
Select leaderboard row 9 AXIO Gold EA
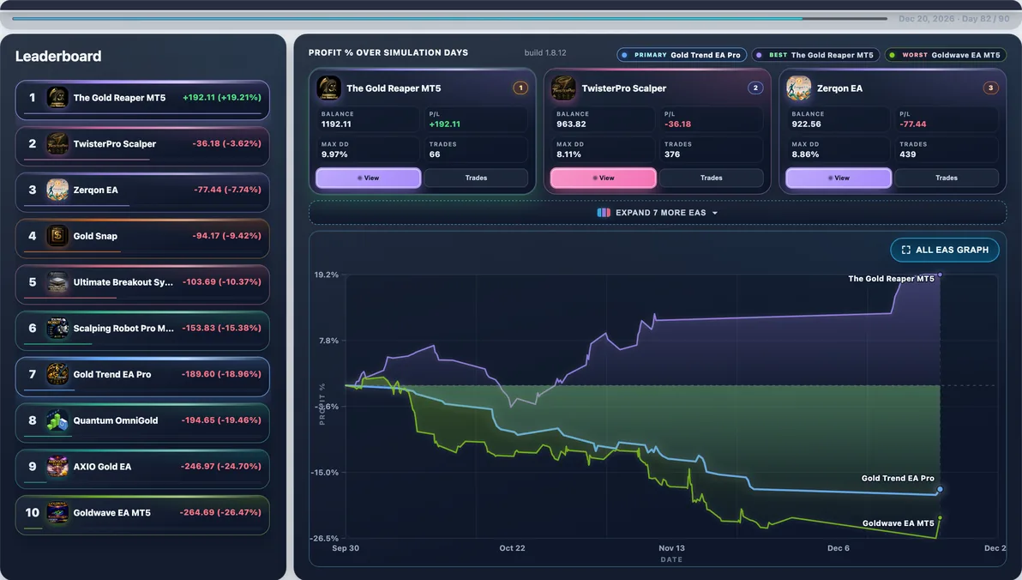point(142,469)
